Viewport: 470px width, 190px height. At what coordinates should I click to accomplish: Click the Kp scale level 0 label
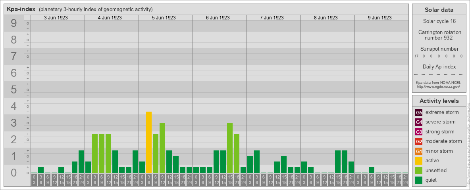pyautogui.click(x=14, y=173)
